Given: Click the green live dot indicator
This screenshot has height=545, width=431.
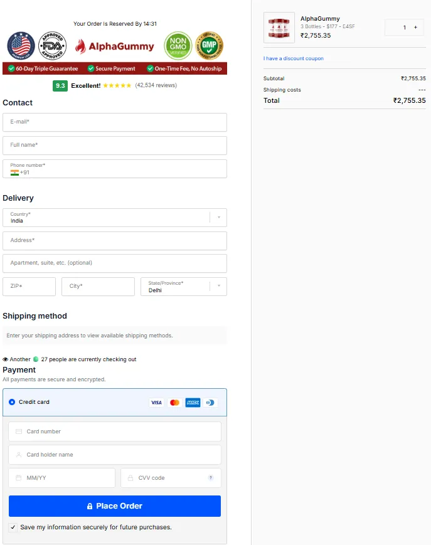Looking at the screenshot, I should 36,359.
